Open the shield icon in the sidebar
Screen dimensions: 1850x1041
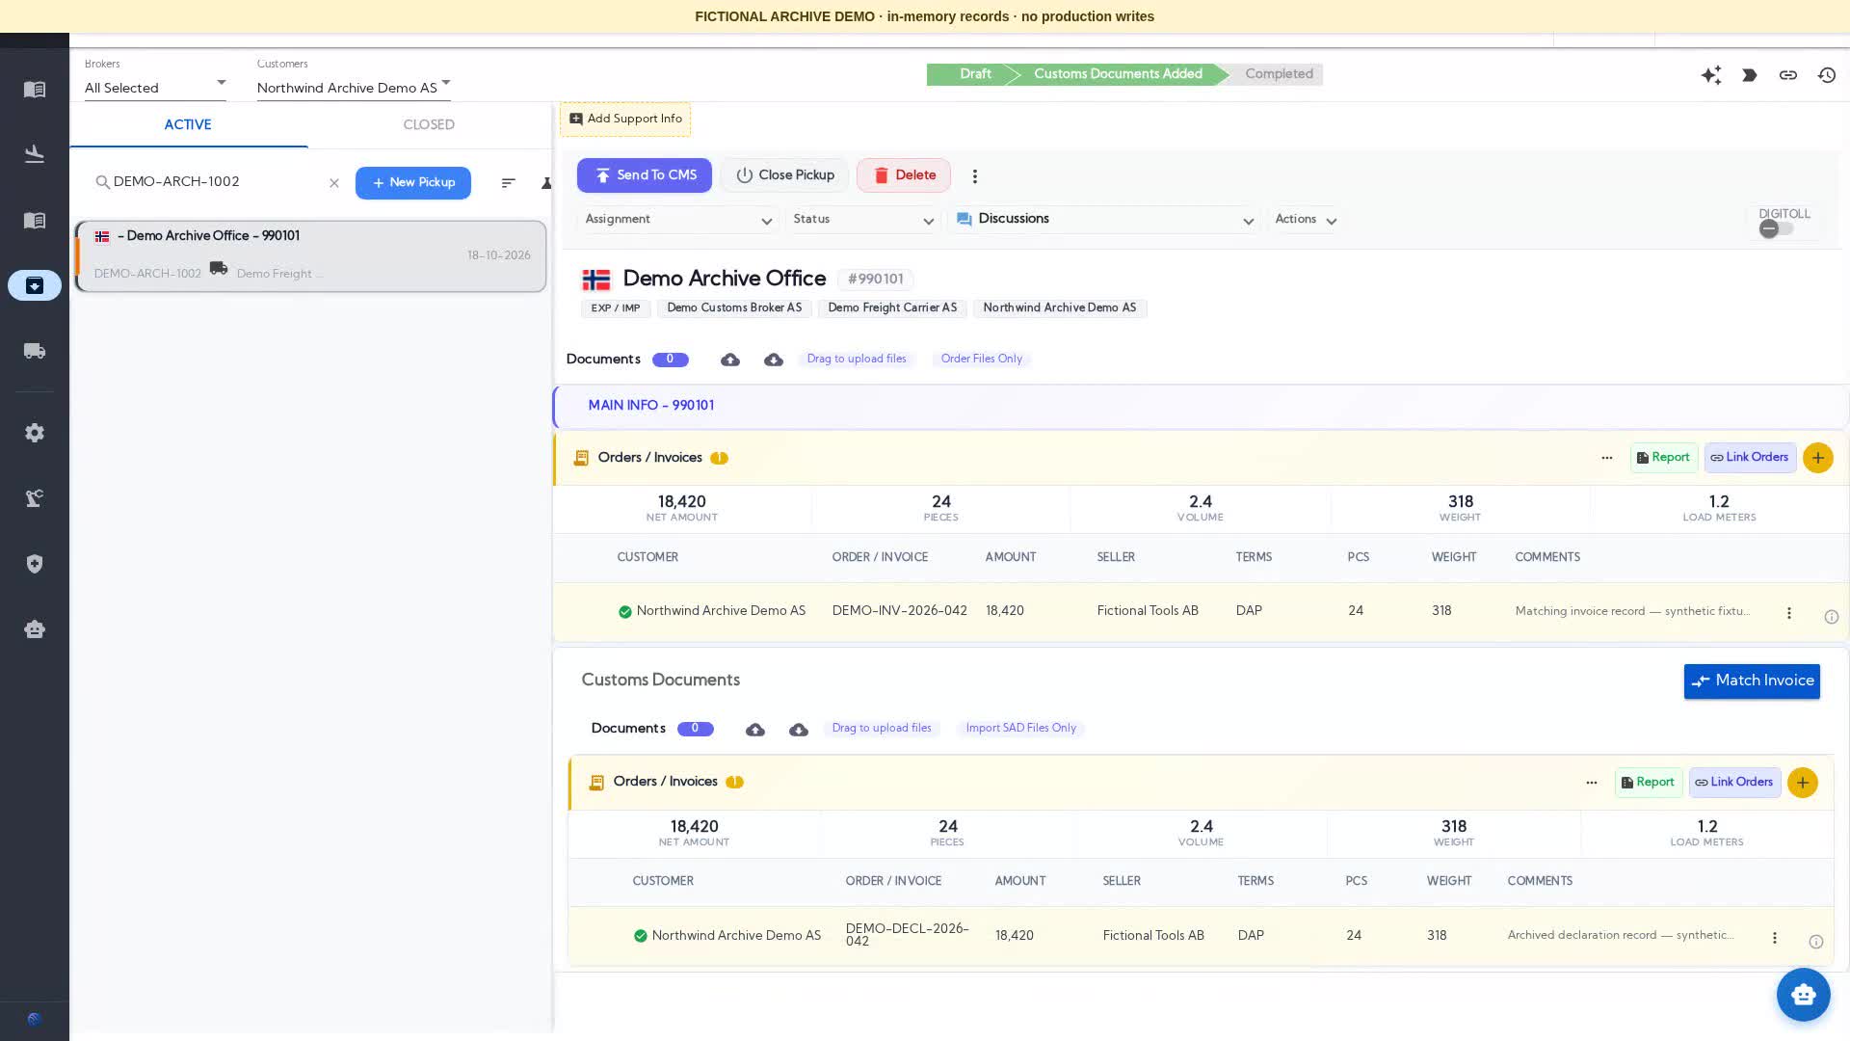[35, 564]
